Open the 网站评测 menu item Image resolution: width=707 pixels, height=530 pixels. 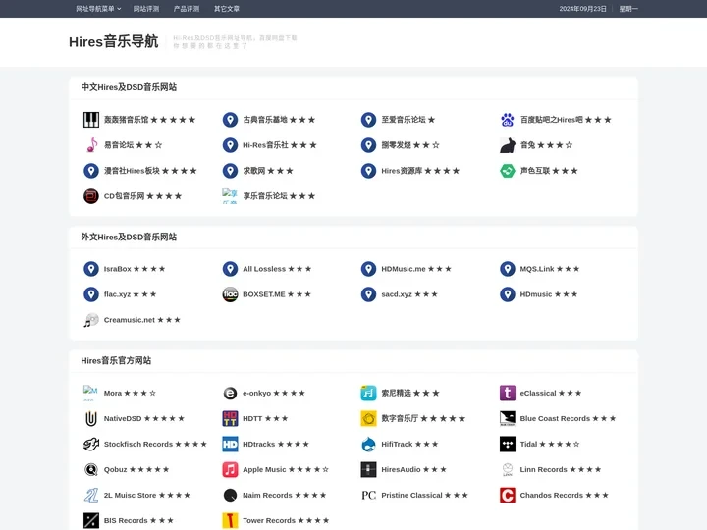146,9
